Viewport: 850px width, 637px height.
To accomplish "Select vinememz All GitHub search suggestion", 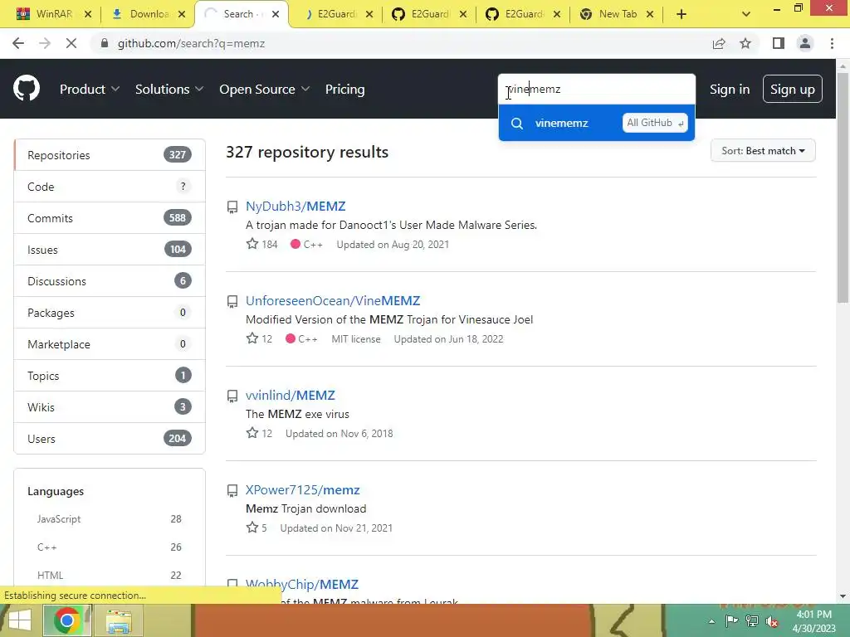I will click(596, 123).
